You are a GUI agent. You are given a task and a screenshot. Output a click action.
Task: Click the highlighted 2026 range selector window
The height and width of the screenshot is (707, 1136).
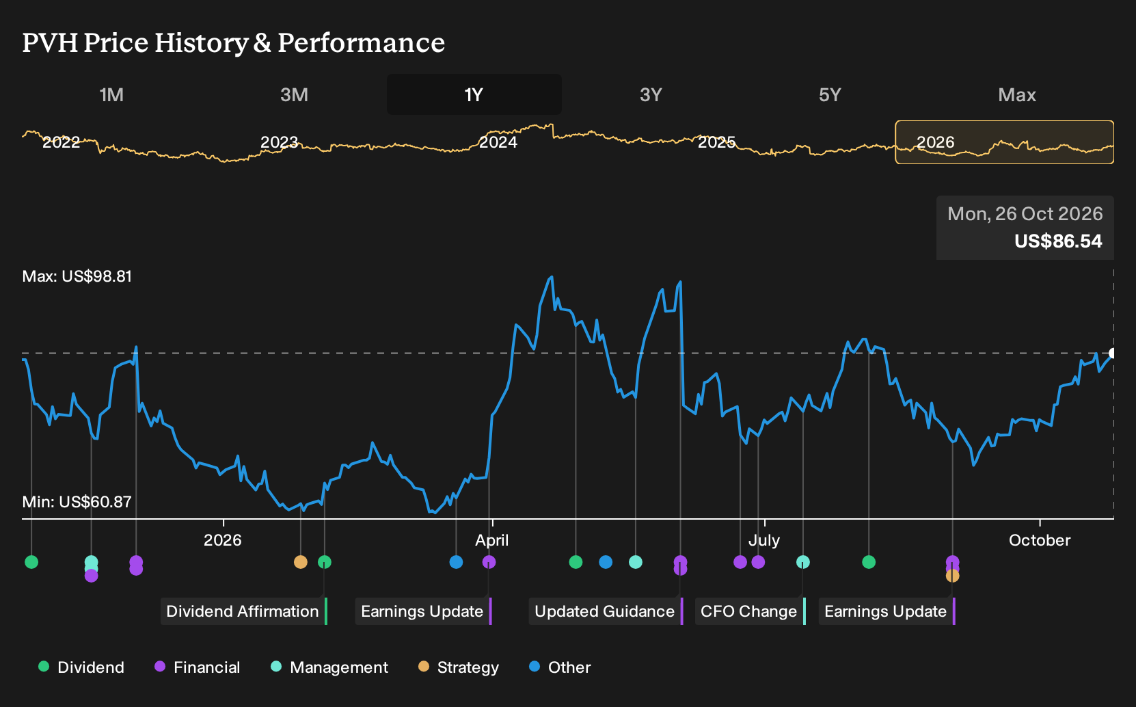tap(1005, 142)
